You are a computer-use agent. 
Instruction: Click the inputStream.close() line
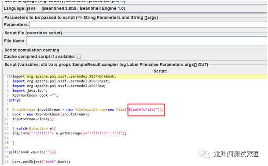tap(33, 119)
